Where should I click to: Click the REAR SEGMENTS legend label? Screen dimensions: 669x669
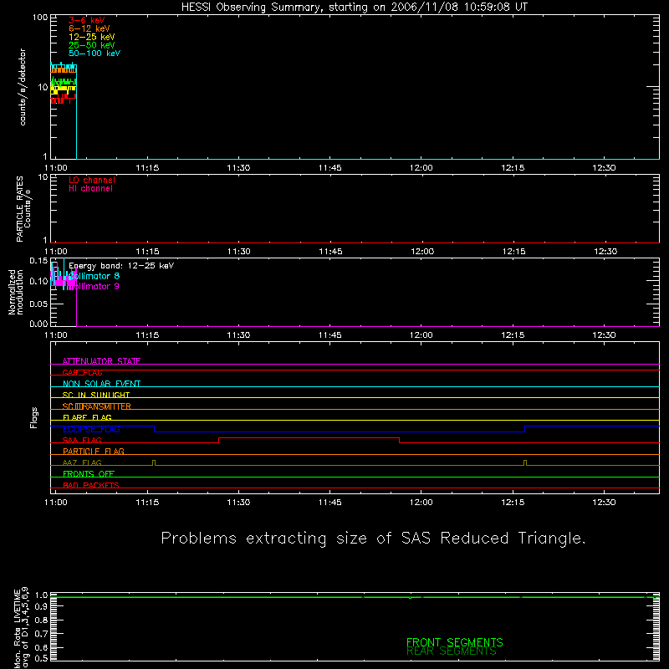[x=452, y=651]
